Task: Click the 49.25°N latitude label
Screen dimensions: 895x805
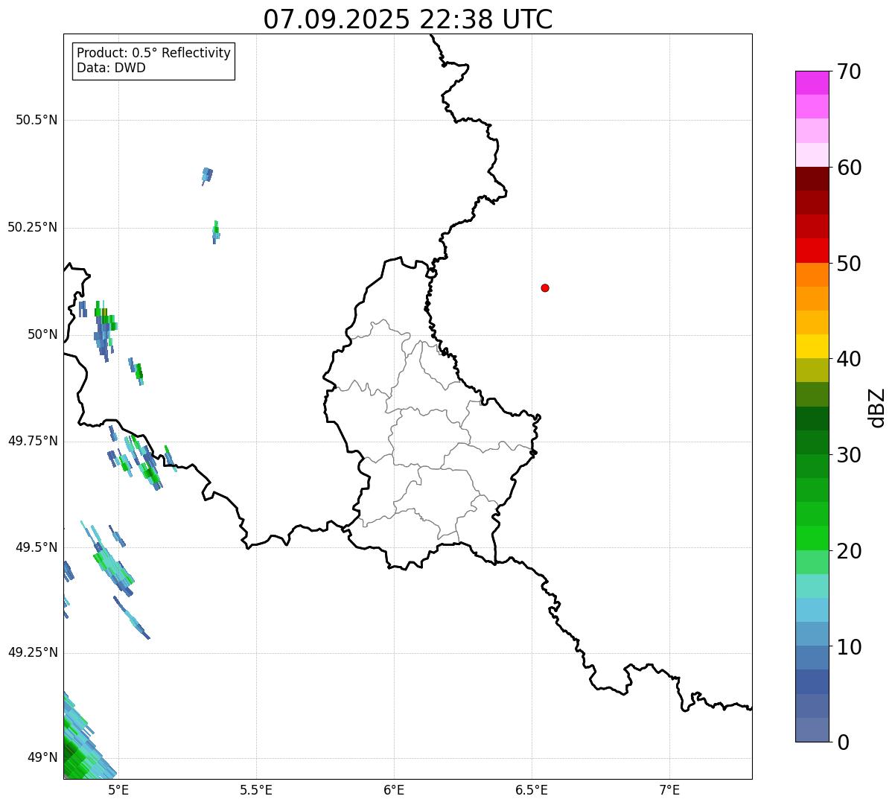Action: coord(32,653)
